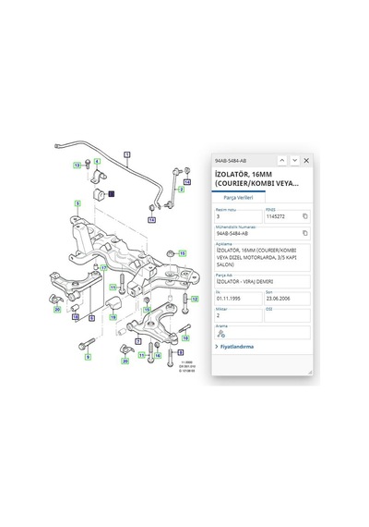
Task: Click the empty OSI field
Action: 287,315
